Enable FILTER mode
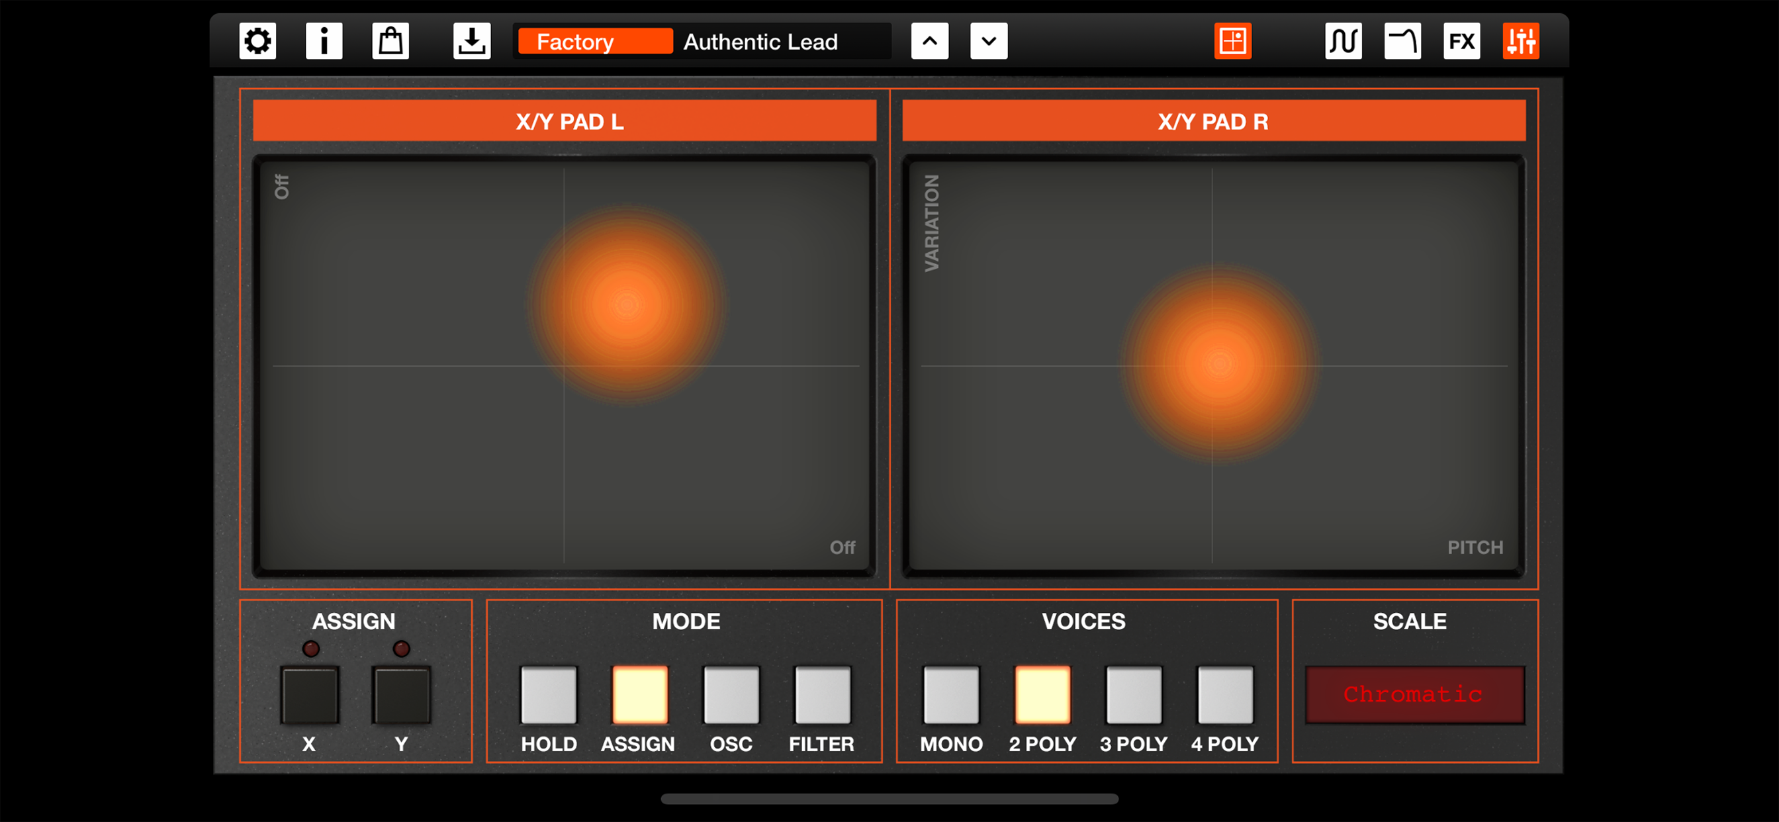Image resolution: width=1779 pixels, height=822 pixels. (823, 695)
